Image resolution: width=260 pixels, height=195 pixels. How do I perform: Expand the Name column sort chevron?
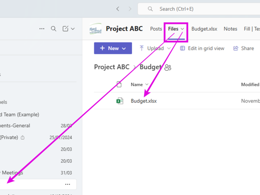pyautogui.click(x=147, y=84)
